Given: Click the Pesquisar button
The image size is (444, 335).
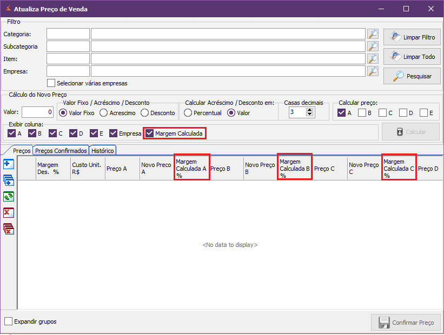Looking at the screenshot, I should coord(412,76).
